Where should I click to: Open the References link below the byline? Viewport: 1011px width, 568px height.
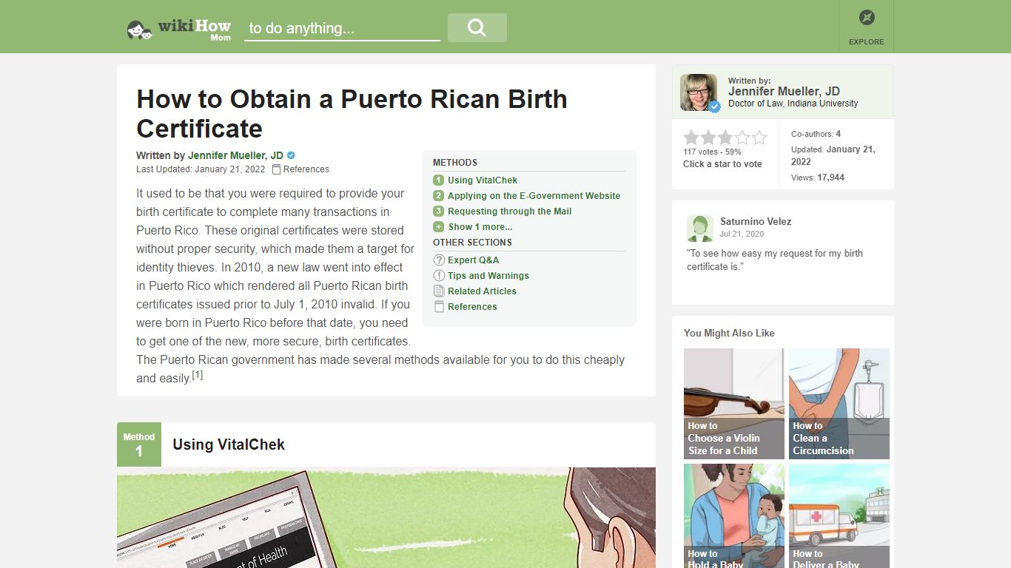coord(306,169)
